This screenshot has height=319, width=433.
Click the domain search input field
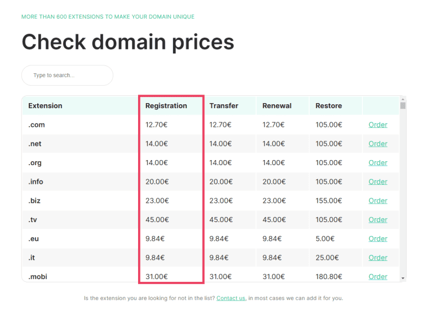68,76
